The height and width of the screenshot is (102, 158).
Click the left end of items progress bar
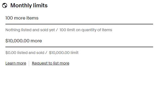[x=6, y=24]
